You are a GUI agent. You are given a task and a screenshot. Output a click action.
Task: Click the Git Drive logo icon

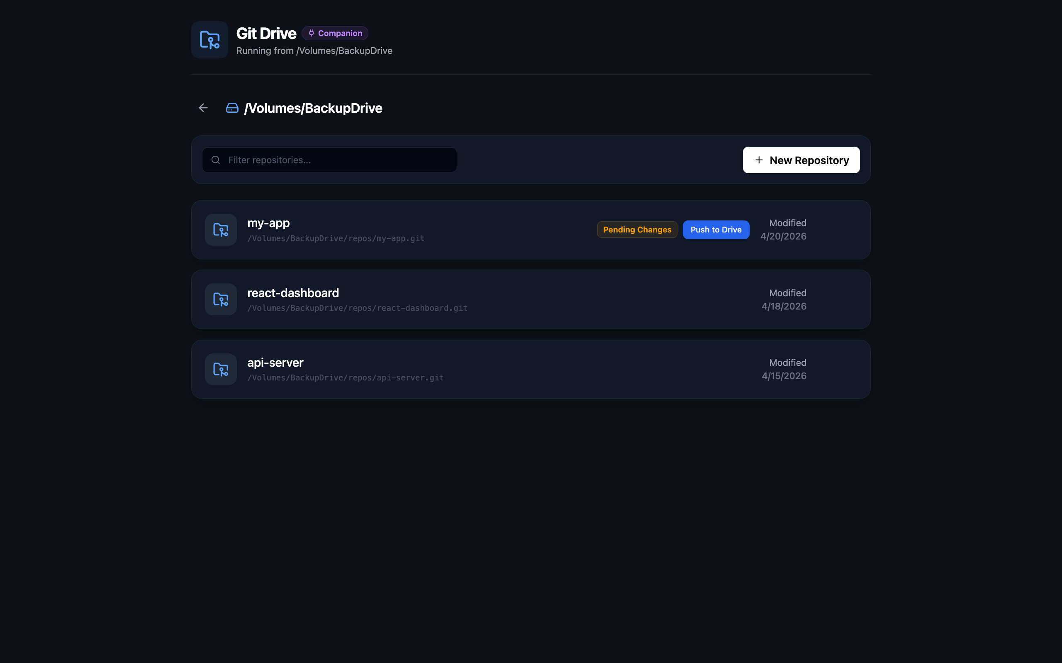point(209,40)
